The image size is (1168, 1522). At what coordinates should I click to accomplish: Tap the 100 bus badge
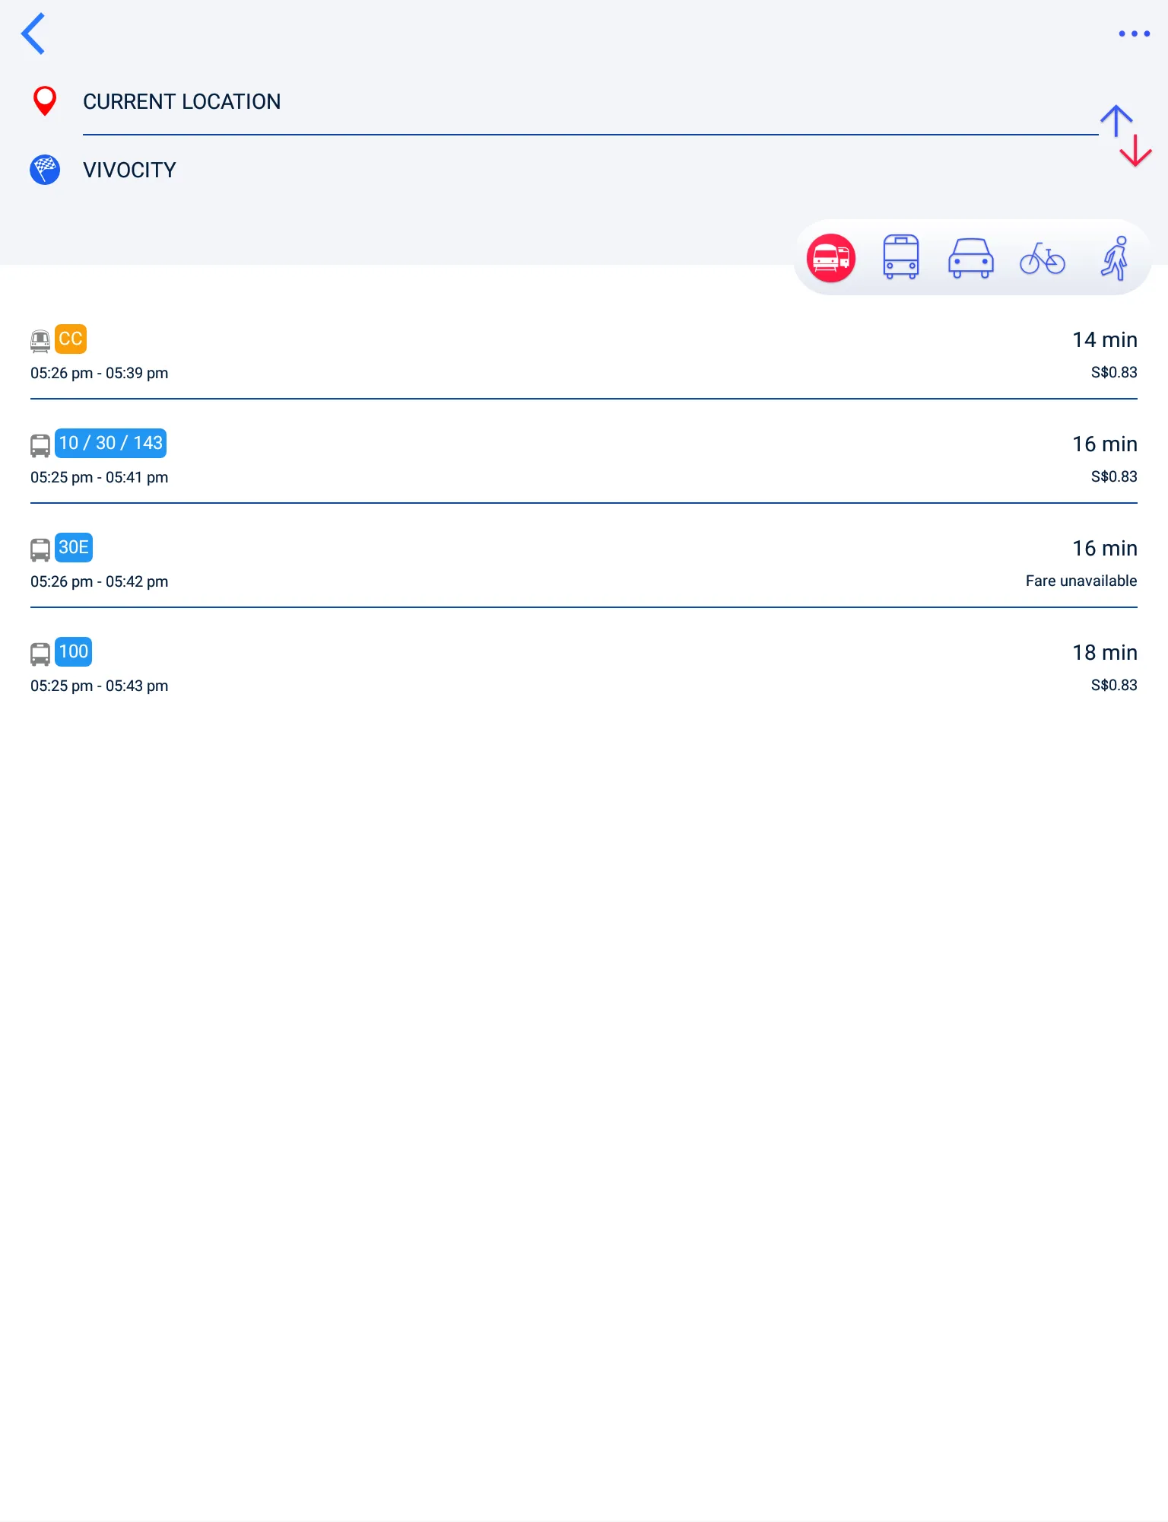[x=74, y=651]
